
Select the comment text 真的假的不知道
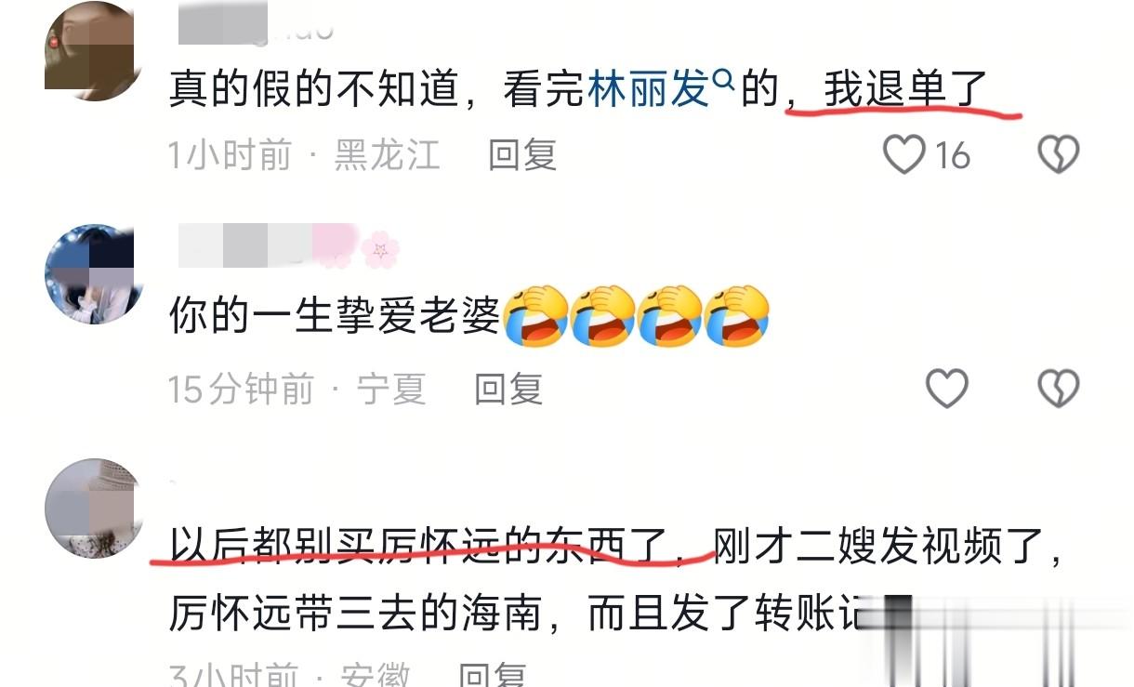314,91
